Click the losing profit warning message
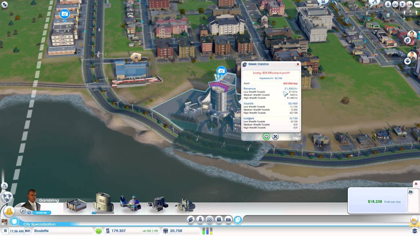The height and width of the screenshot is (236, 420). (x=271, y=73)
